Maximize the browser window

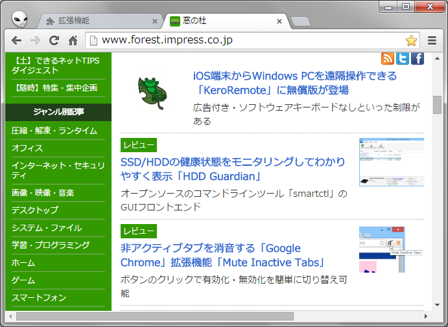tap(406, 7)
